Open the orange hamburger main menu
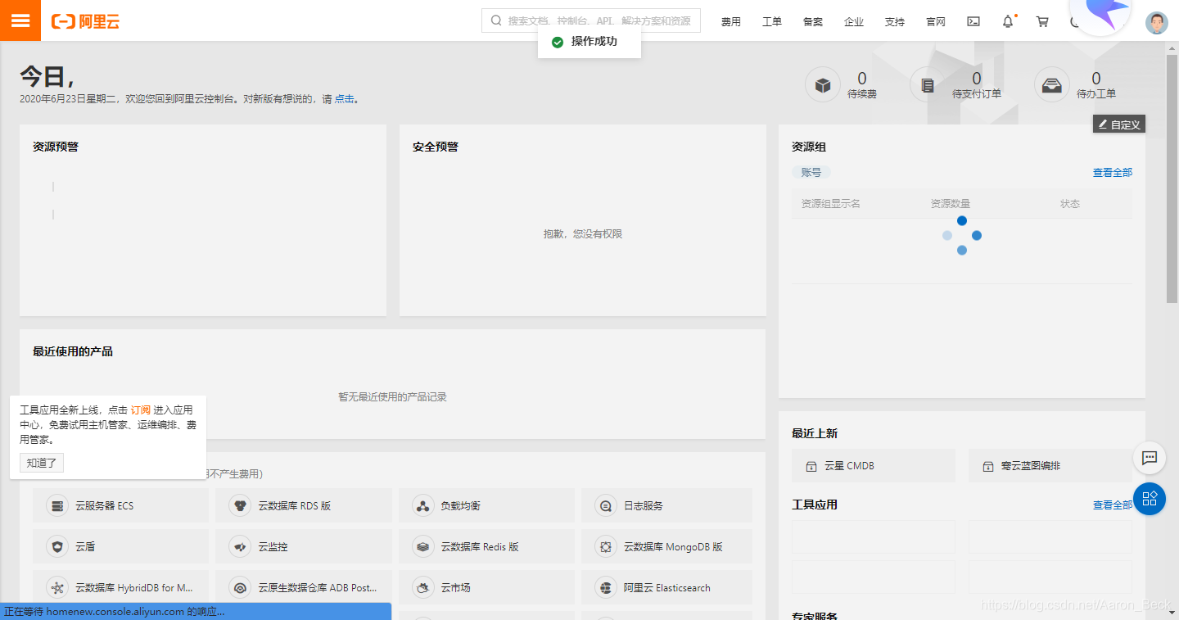Screen dimensions: 1179x620 click(20, 20)
